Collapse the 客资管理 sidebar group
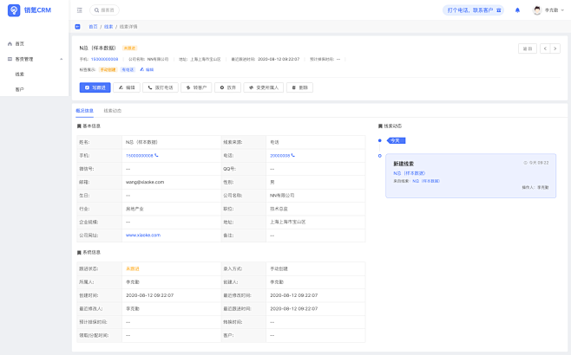This screenshot has height=355, width=571. point(60,59)
